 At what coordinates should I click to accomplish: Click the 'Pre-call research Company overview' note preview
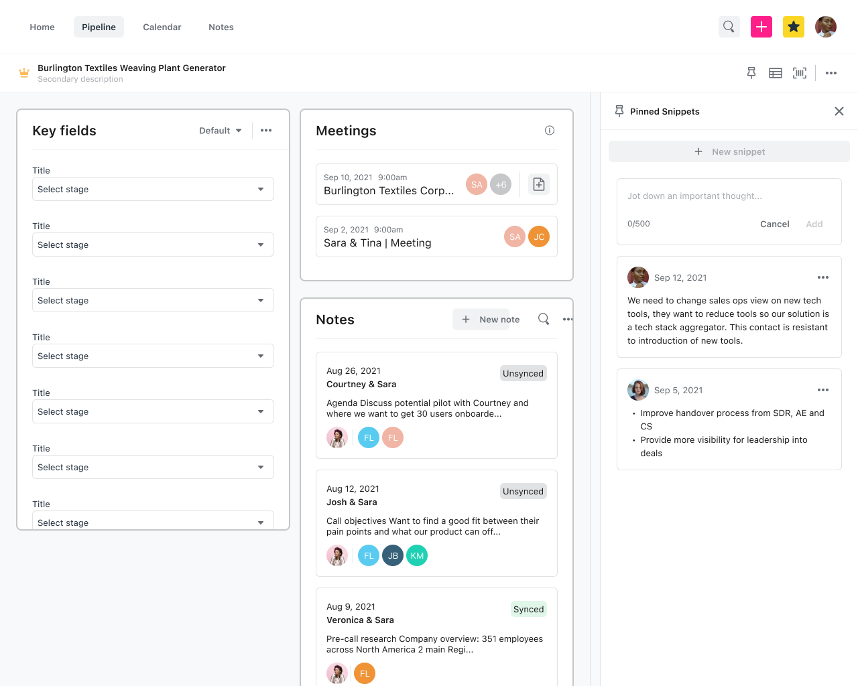pos(435,644)
